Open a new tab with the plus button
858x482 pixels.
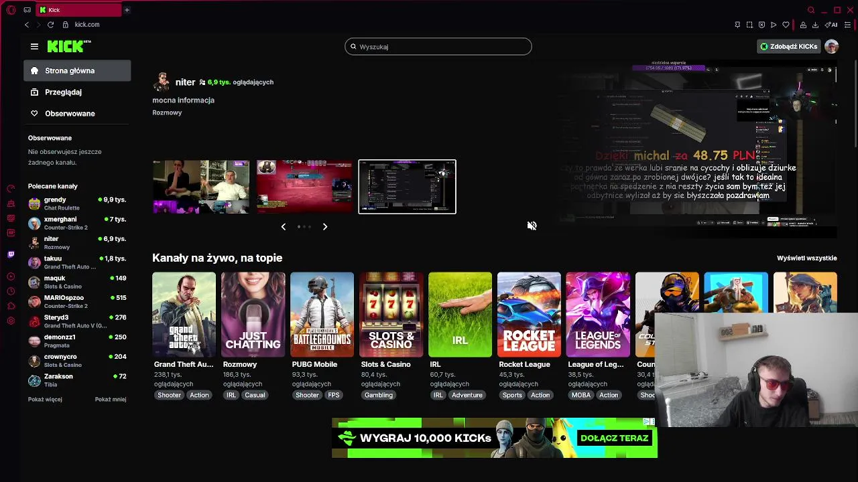point(127,9)
